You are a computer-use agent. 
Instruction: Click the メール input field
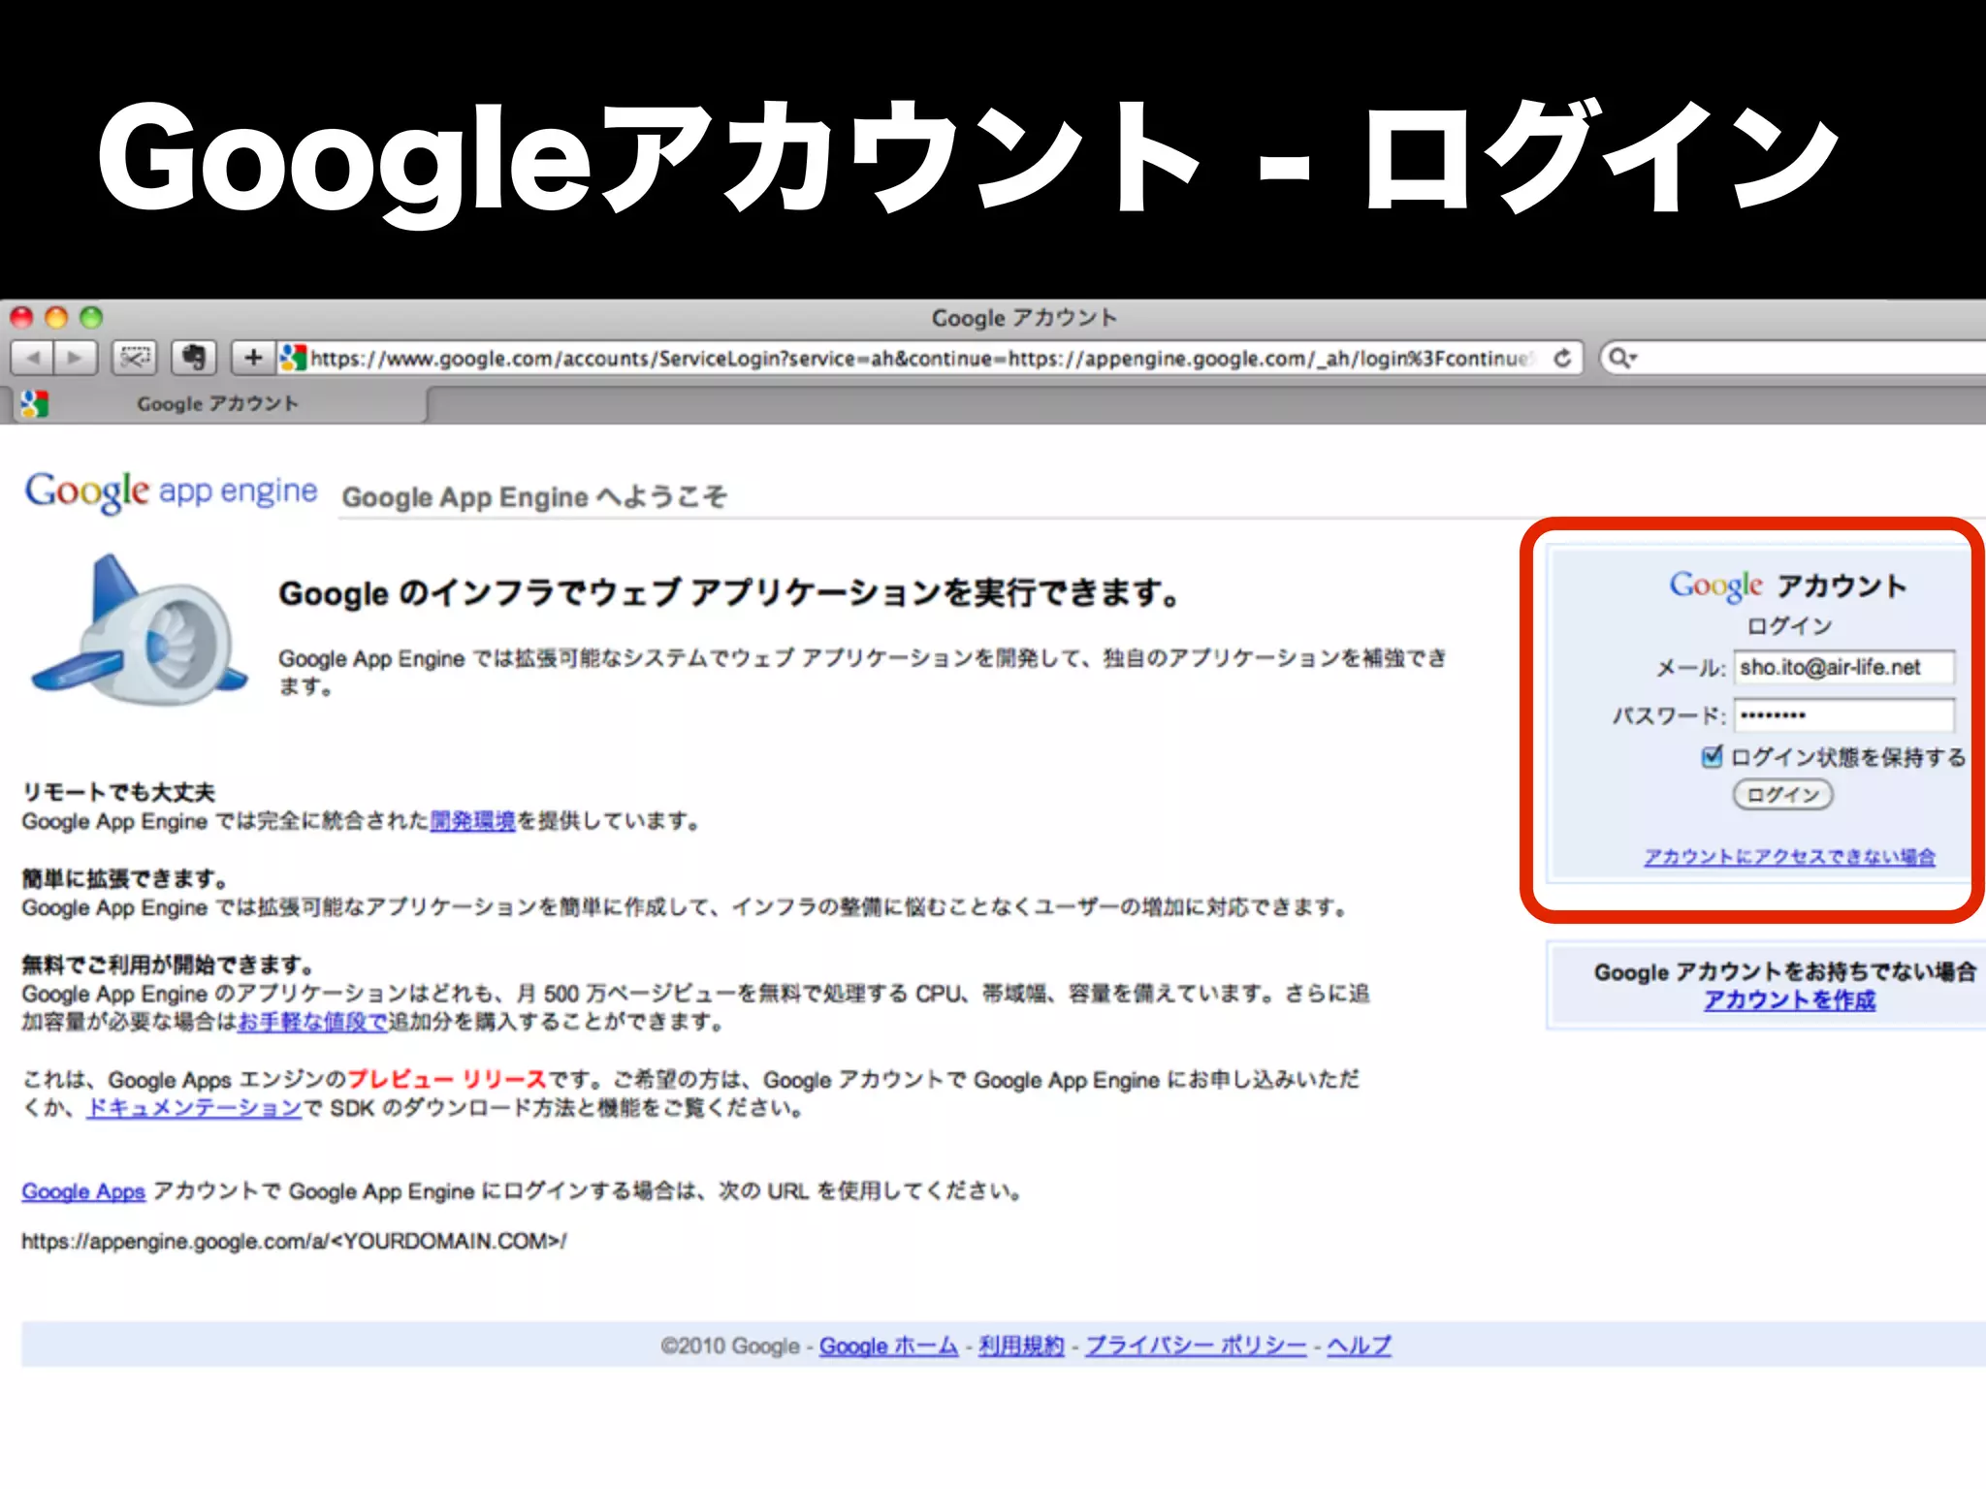pos(1843,667)
